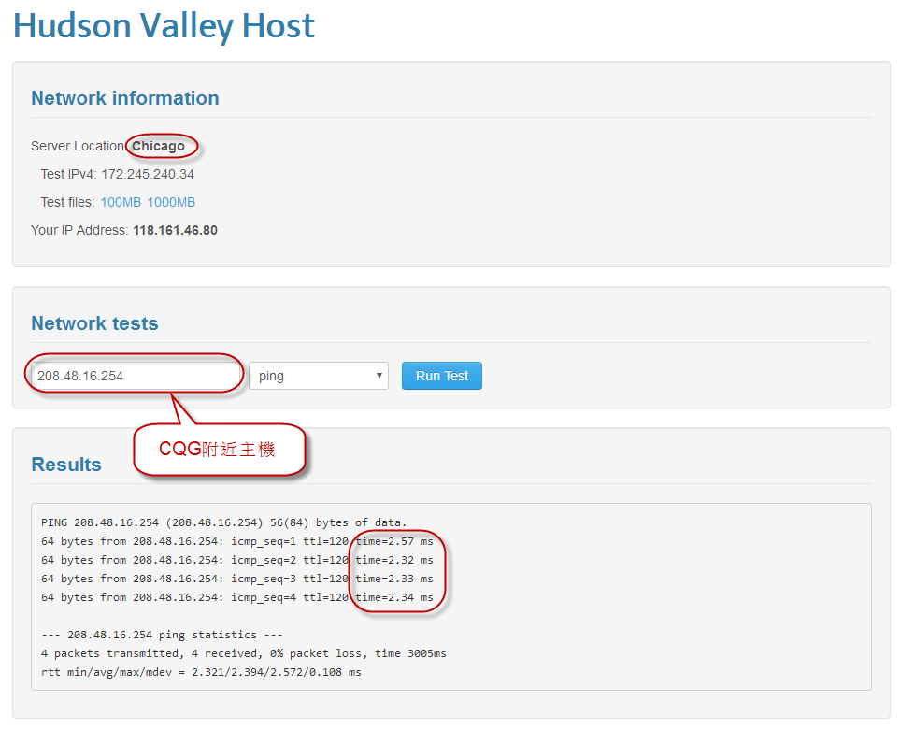Click the rtt min/avg/max/mdev line
The image size is (900, 730).
[x=202, y=672]
